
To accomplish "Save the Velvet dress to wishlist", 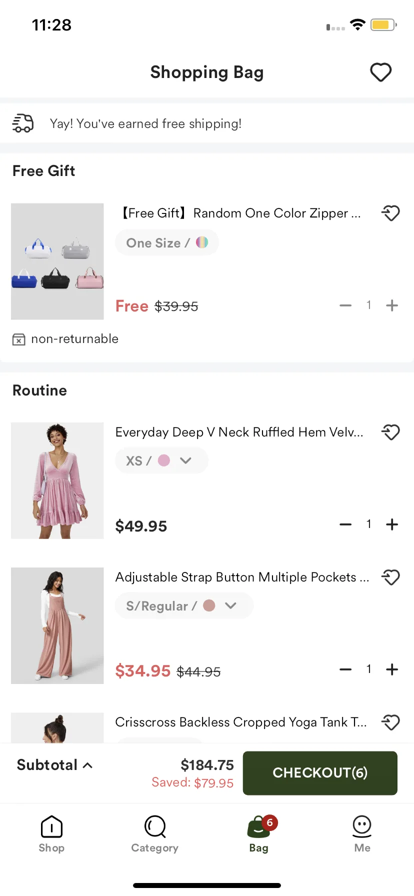I will click(390, 432).
